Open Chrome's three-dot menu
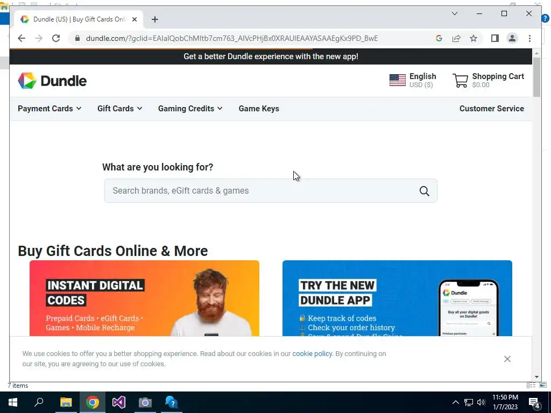 pos(529,38)
